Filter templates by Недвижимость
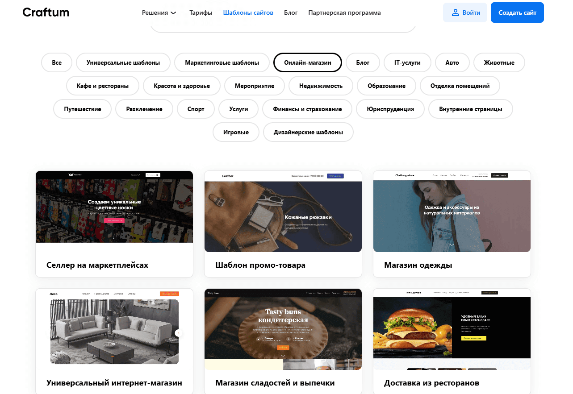 point(321,86)
